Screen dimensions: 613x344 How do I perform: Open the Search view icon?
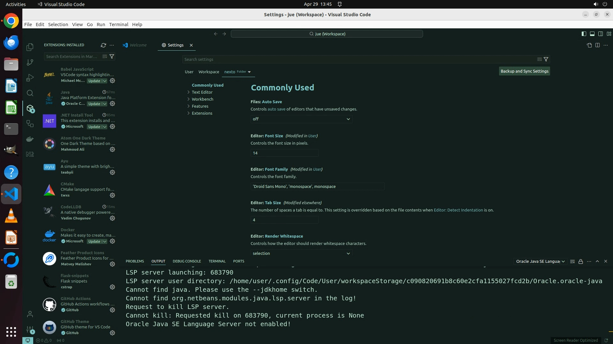click(x=30, y=93)
